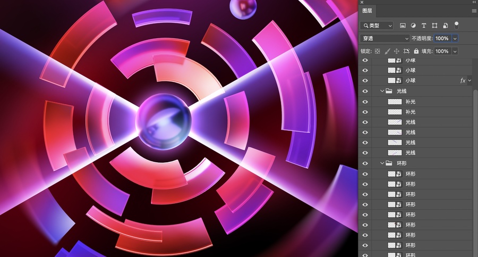This screenshot has width=478, height=257.
Task: Select the 小球 layer name with fx badge
Action: click(x=411, y=81)
